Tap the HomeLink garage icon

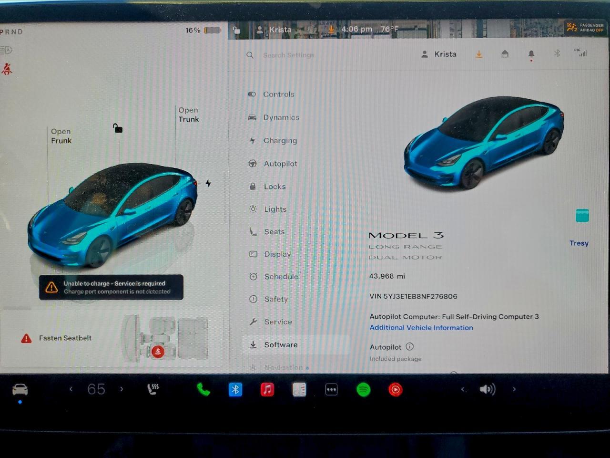coord(505,54)
